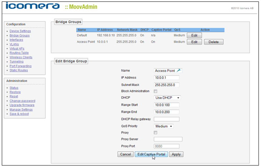Open Virtual APs link
The height and width of the screenshot is (167, 261).
[x=17, y=48]
